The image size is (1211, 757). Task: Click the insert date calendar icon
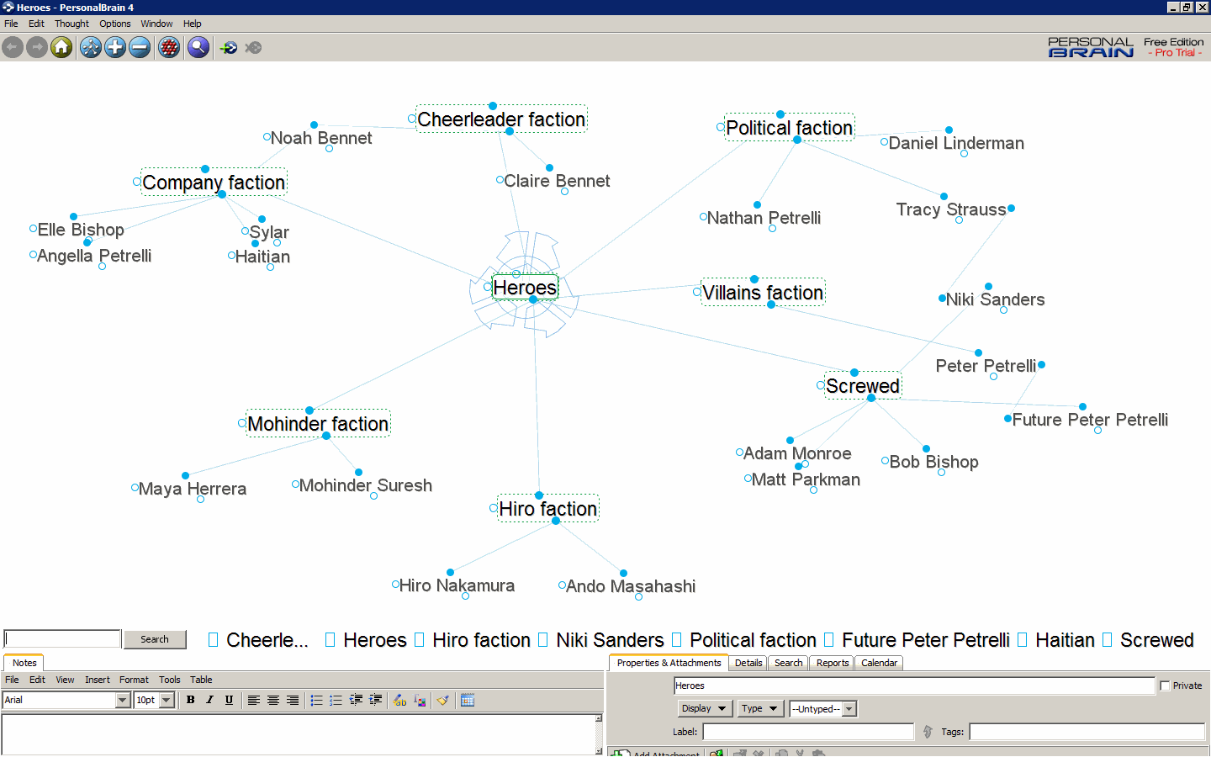[x=468, y=700]
